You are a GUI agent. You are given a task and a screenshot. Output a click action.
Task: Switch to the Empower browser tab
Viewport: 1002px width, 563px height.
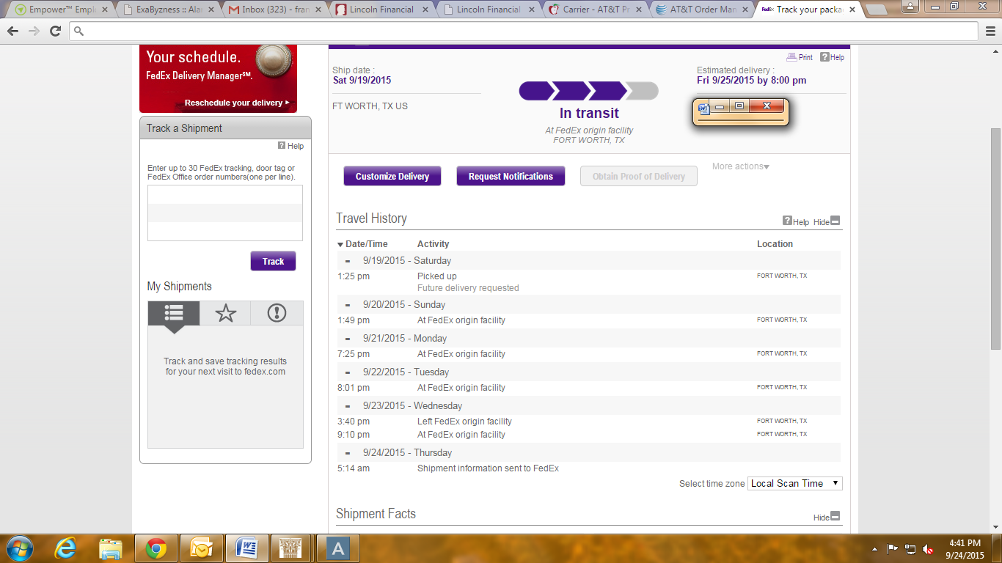point(59,10)
